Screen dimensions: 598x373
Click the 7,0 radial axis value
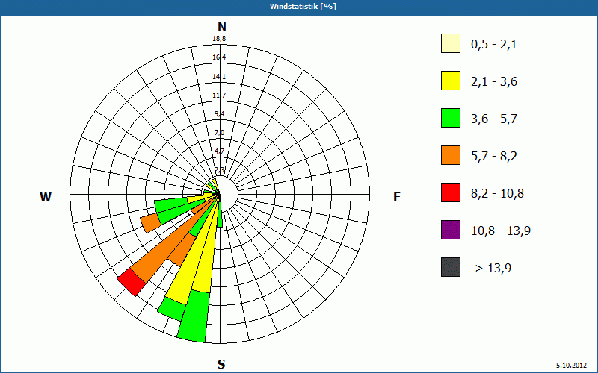pos(219,133)
